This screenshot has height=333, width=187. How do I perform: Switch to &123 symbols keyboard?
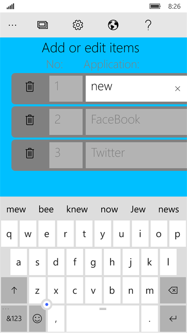[14, 319]
